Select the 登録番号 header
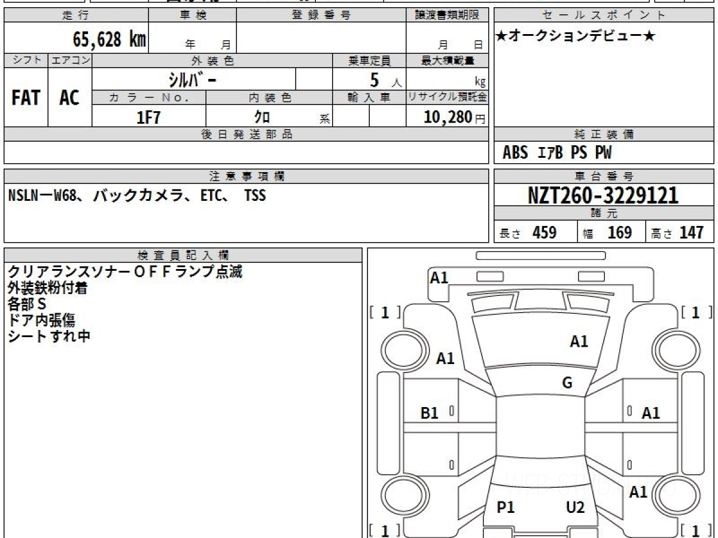The width and height of the screenshot is (718, 538). pos(321,16)
